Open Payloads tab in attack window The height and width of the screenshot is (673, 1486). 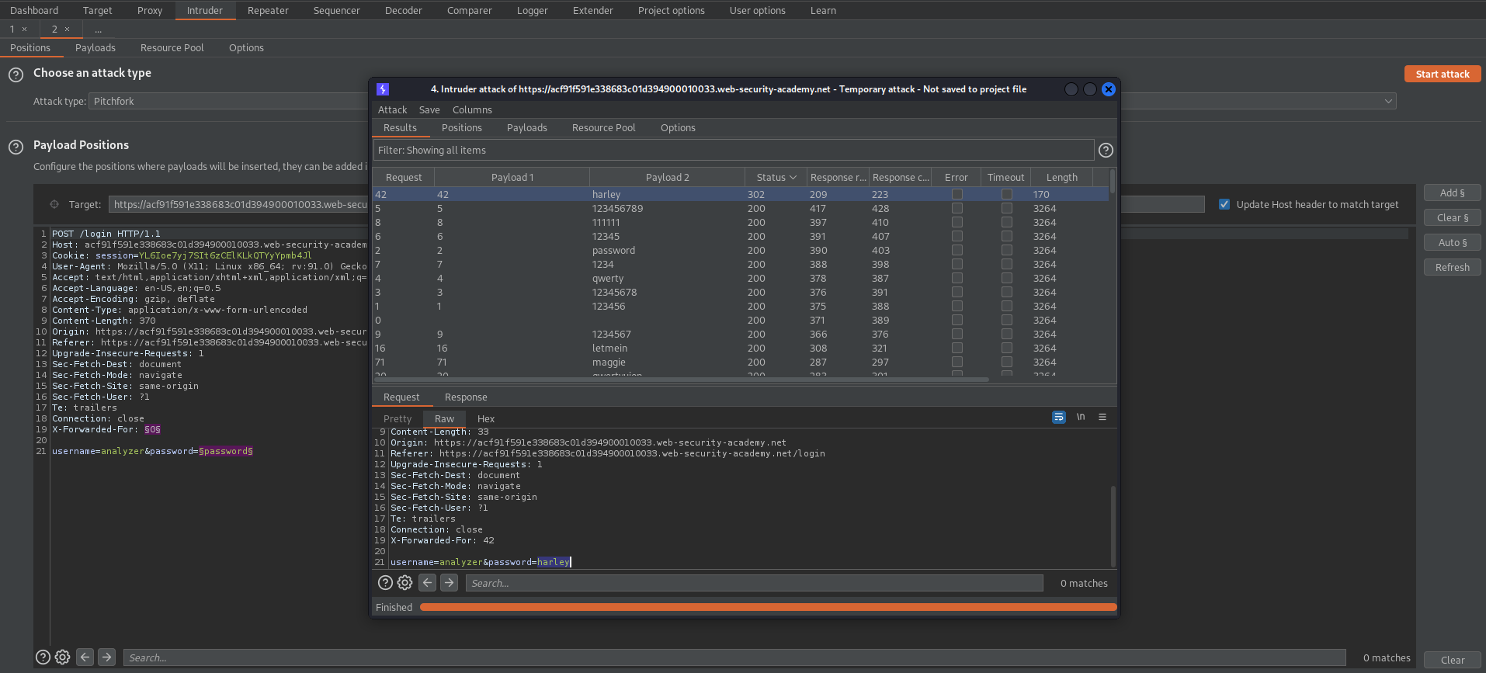526,128
